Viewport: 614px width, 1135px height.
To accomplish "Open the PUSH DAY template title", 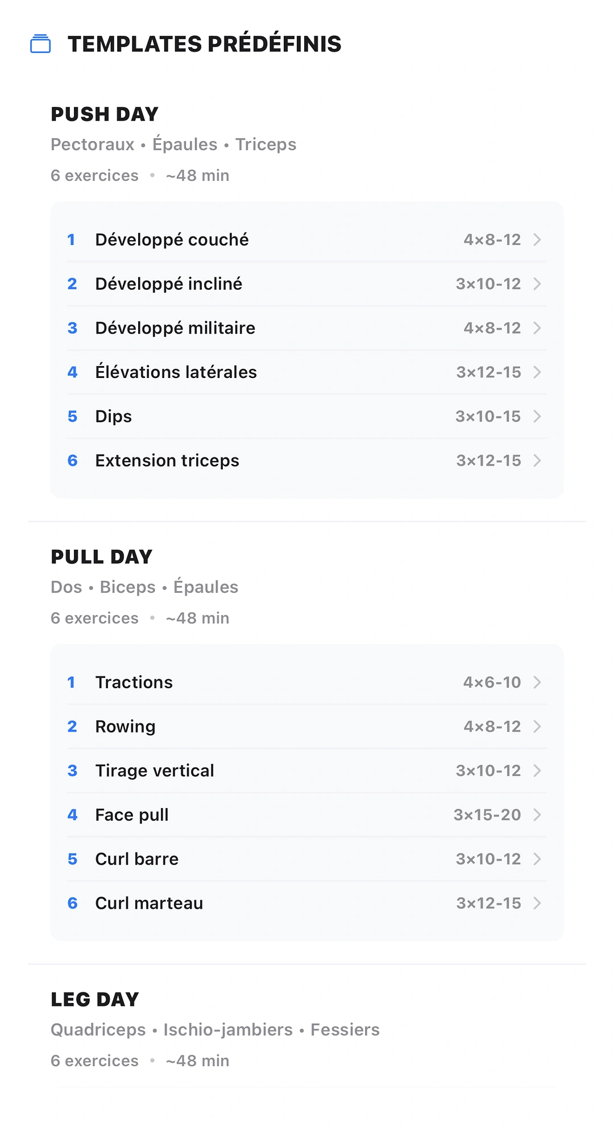I will tap(105, 114).
